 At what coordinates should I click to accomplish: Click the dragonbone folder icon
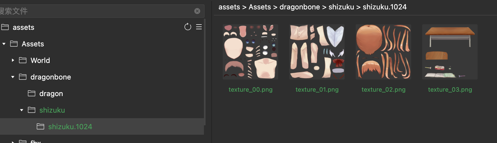(x=23, y=77)
